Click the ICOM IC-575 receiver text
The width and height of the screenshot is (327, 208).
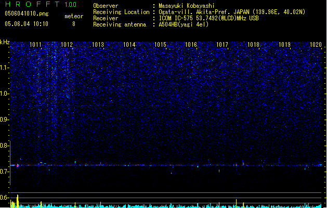point(208,18)
